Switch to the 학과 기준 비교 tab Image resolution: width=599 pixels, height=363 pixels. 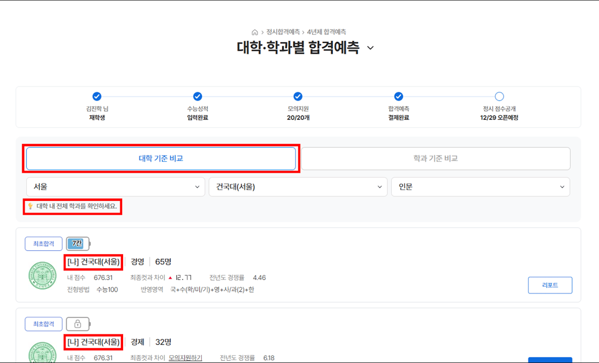click(436, 158)
